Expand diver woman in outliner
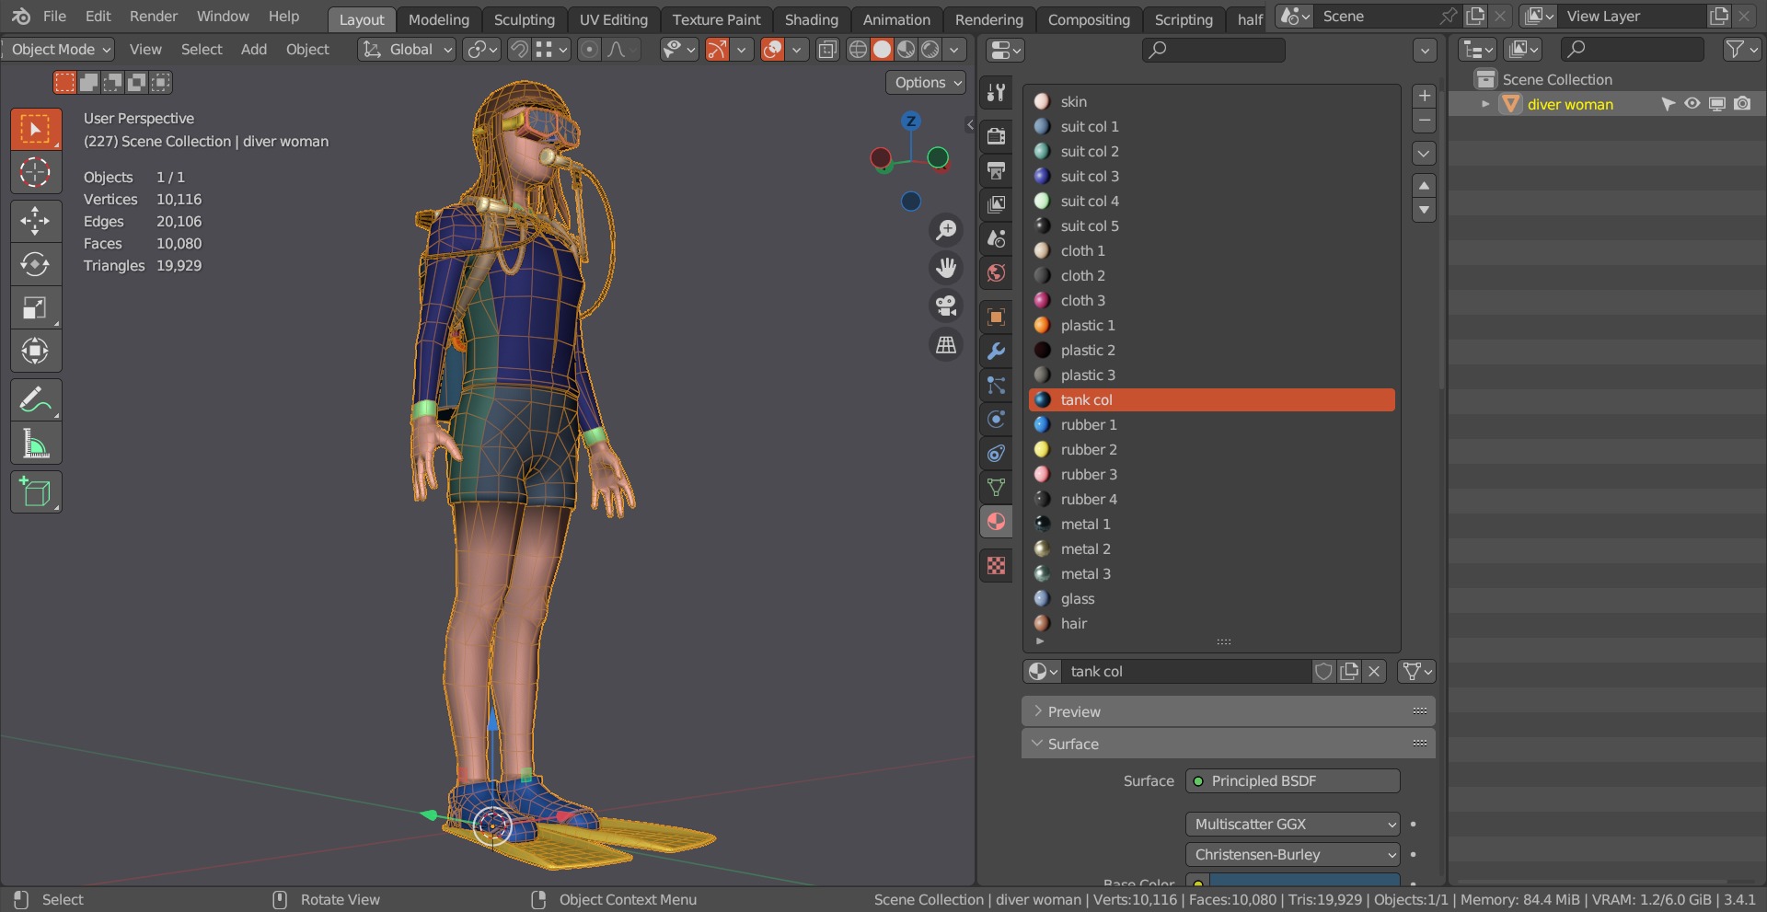Image resolution: width=1767 pixels, height=912 pixels. [1484, 104]
